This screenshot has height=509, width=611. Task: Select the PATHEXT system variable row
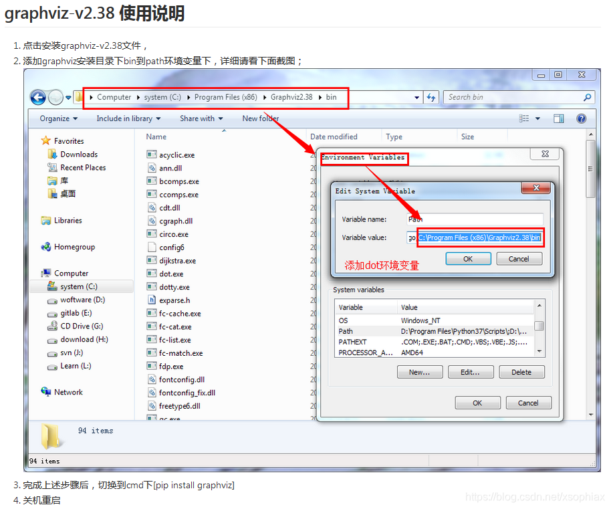434,342
